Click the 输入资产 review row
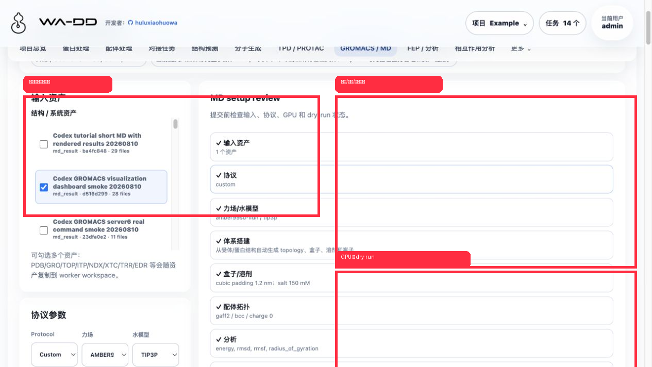 click(412, 147)
